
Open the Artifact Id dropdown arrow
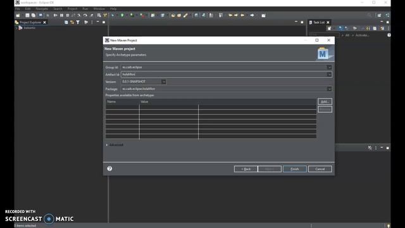pyautogui.click(x=329, y=75)
